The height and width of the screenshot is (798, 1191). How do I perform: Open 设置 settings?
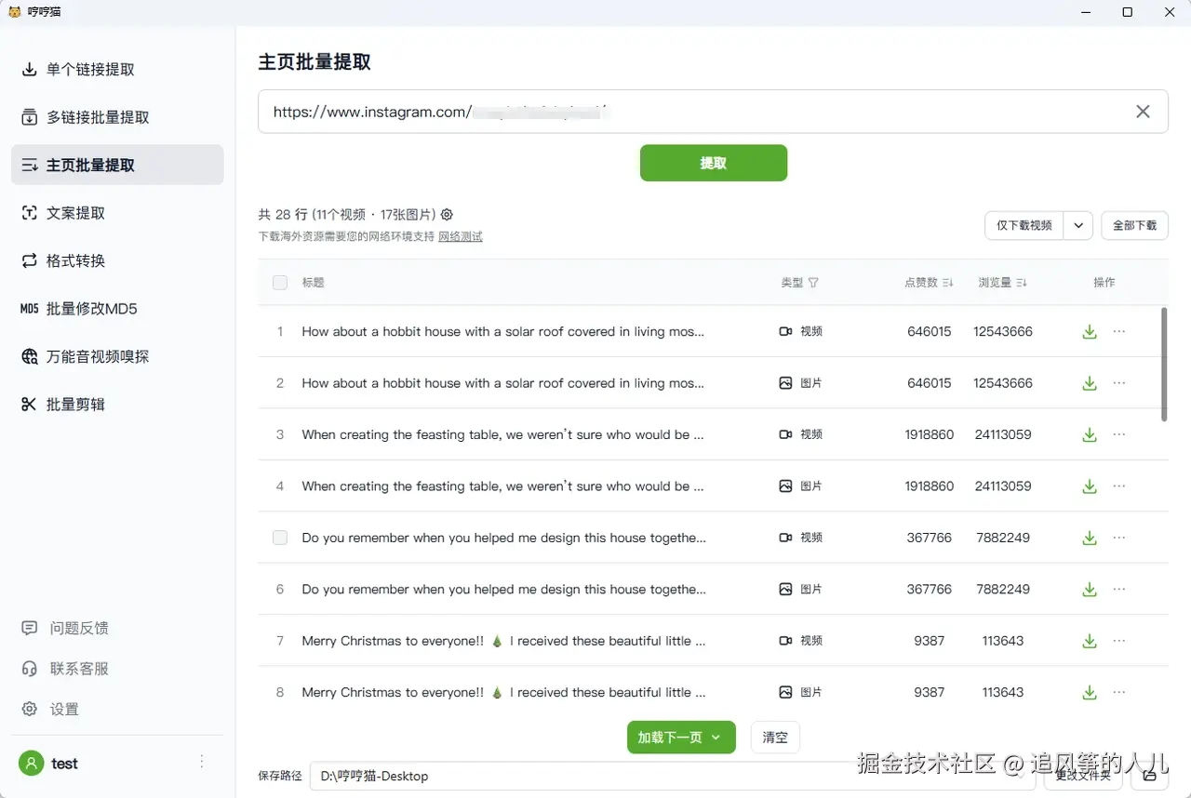[50, 709]
